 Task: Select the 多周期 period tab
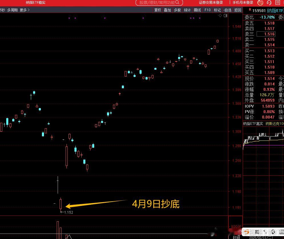coord(12,10)
